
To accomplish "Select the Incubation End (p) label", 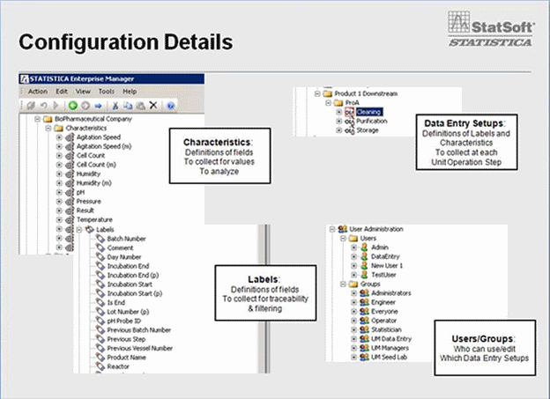I will [x=133, y=275].
